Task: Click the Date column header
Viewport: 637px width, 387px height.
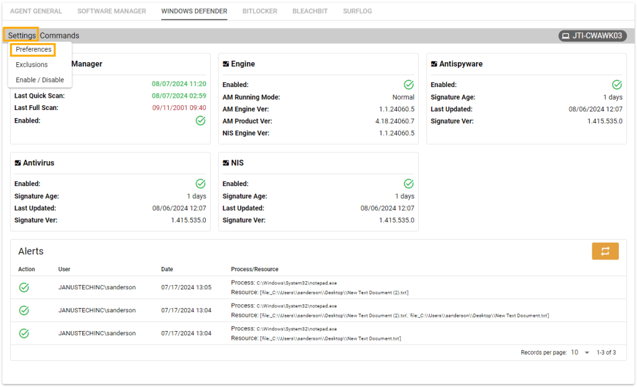Action: pos(167,269)
